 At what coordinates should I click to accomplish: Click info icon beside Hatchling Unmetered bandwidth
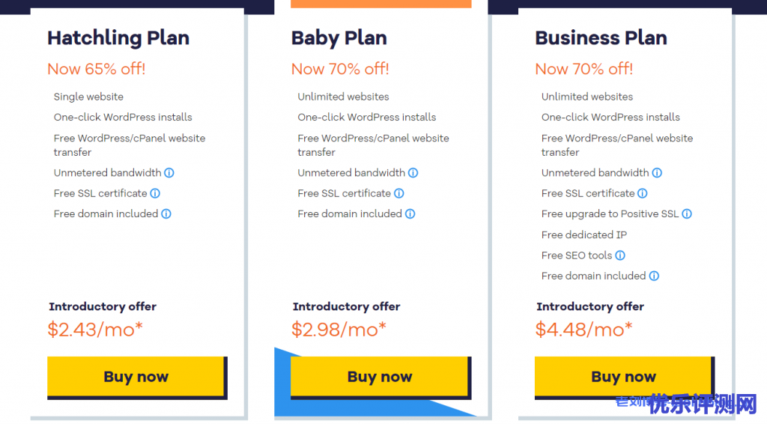click(x=169, y=173)
